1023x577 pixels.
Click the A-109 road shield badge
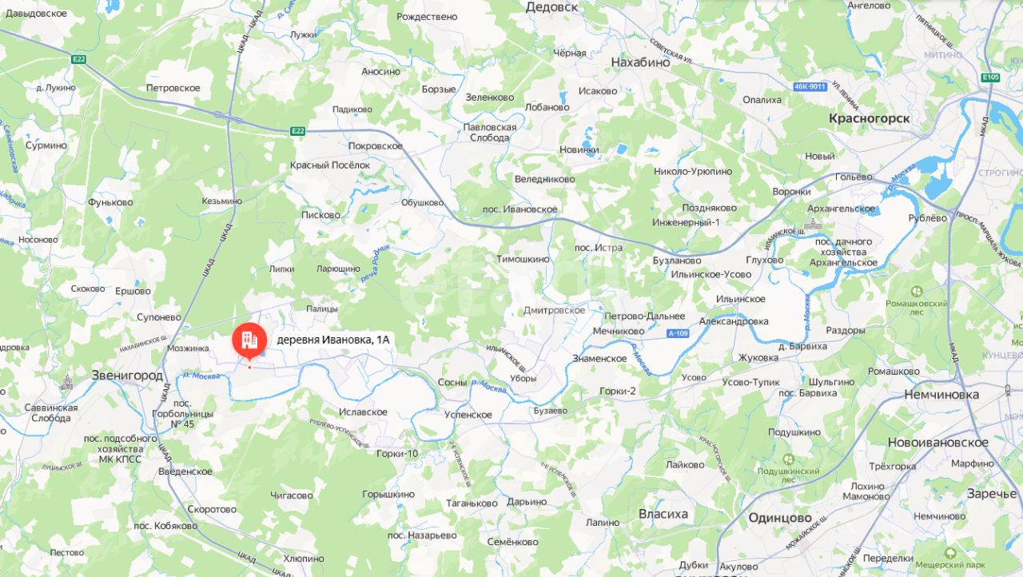pyautogui.click(x=678, y=332)
